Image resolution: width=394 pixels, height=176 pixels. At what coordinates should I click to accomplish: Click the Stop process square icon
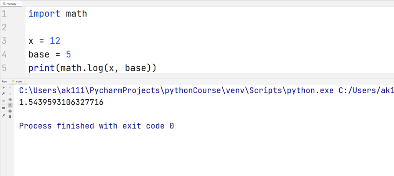click(x=3, y=100)
